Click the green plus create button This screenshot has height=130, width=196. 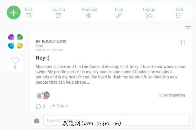[13, 13]
